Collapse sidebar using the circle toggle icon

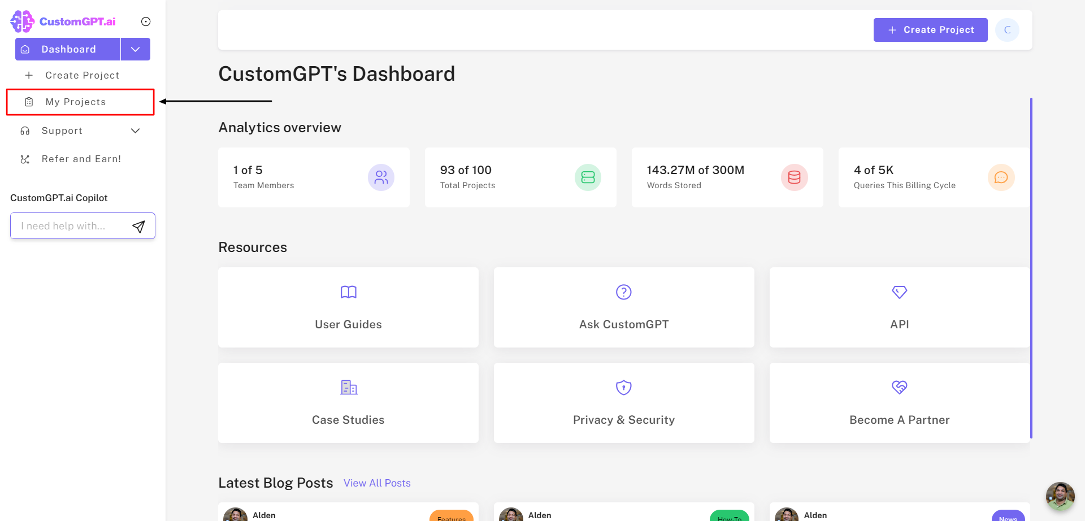[x=146, y=21]
